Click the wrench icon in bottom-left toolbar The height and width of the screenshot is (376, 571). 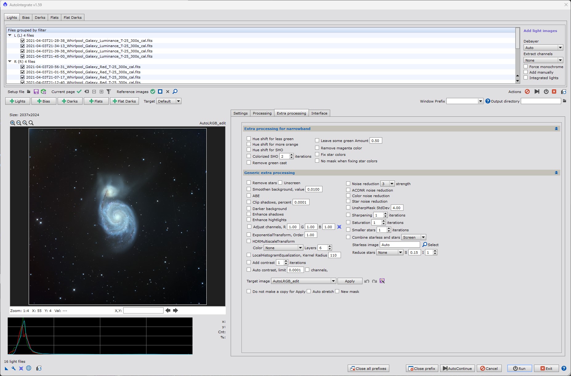[14, 368]
